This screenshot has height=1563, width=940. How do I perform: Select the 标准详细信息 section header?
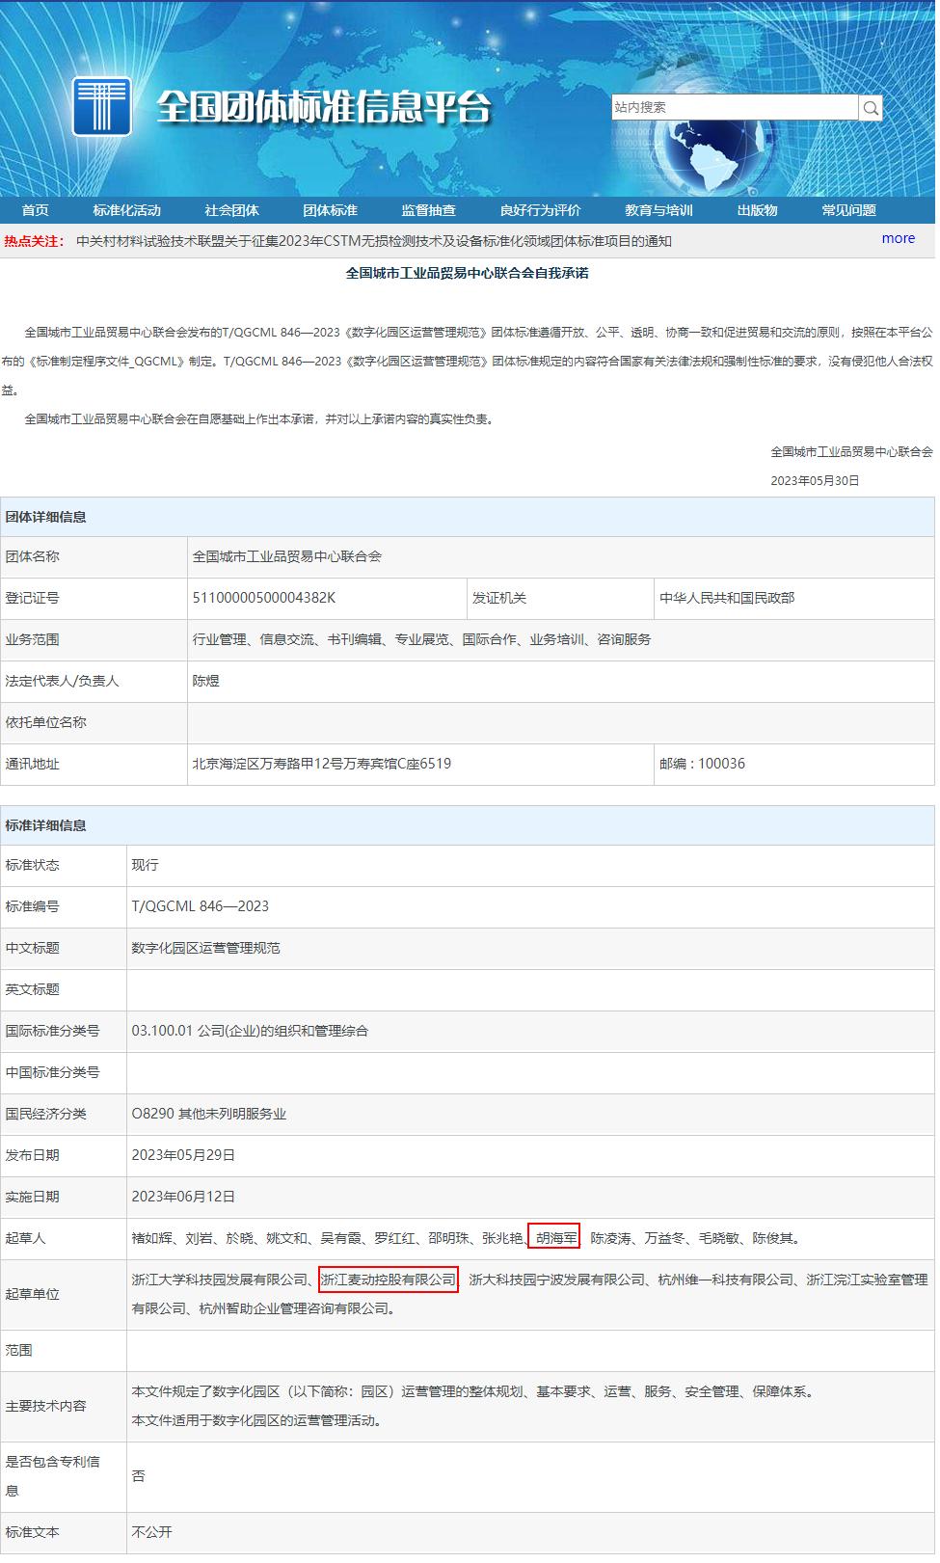point(468,825)
